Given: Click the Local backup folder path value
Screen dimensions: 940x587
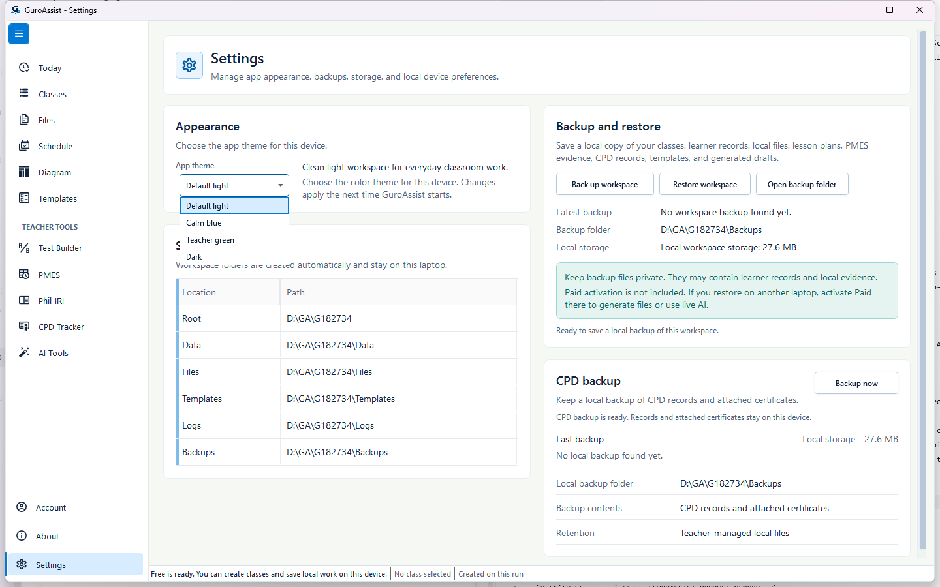Looking at the screenshot, I should pyautogui.click(x=730, y=483).
